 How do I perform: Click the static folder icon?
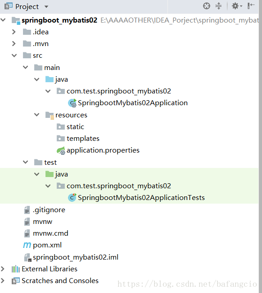point(61,127)
